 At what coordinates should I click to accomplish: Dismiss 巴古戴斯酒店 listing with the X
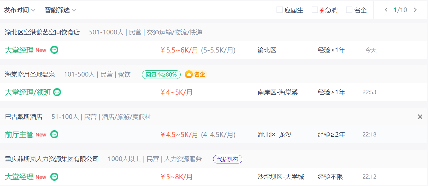point(420,117)
